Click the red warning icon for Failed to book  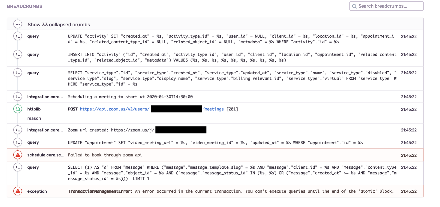click(x=18, y=155)
